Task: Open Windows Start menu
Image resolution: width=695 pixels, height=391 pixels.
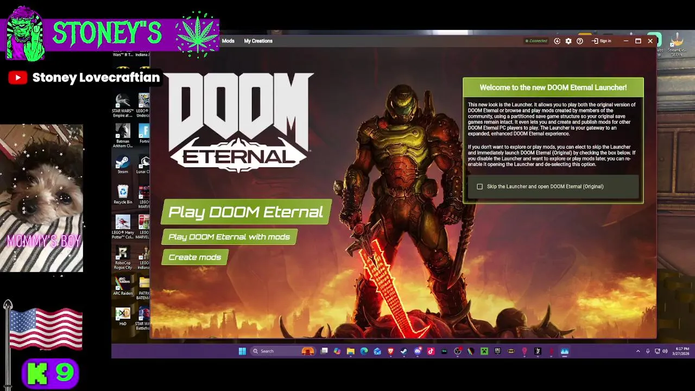Action: coord(242,351)
